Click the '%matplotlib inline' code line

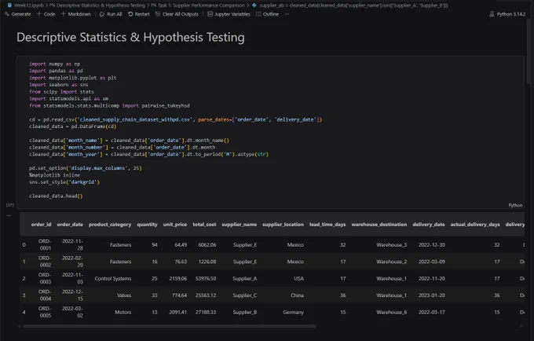[54, 175]
